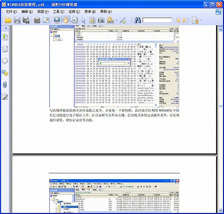Click the email document icon

[46, 20]
